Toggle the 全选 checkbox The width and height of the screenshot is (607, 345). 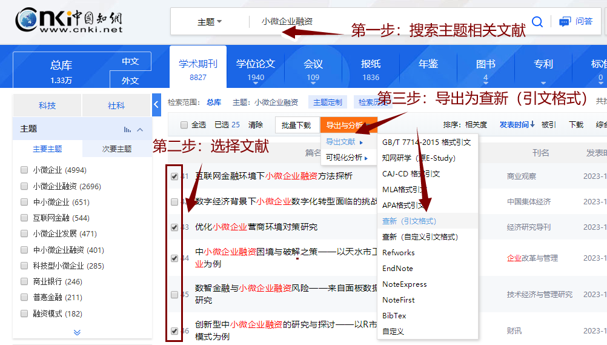coord(184,125)
